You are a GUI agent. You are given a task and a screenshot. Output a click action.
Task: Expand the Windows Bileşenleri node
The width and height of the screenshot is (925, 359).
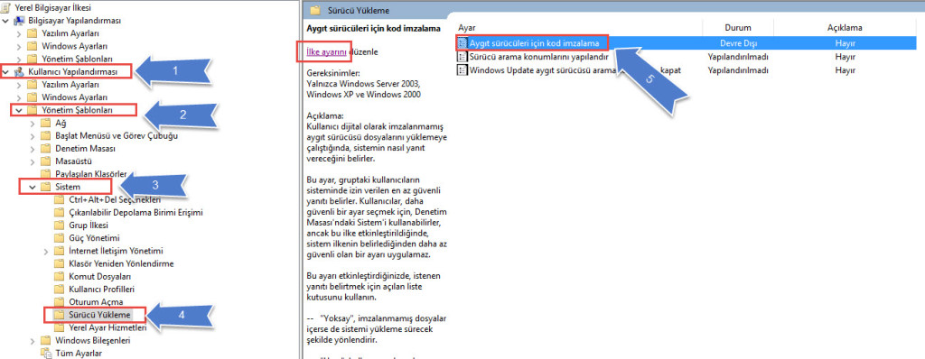point(33,341)
